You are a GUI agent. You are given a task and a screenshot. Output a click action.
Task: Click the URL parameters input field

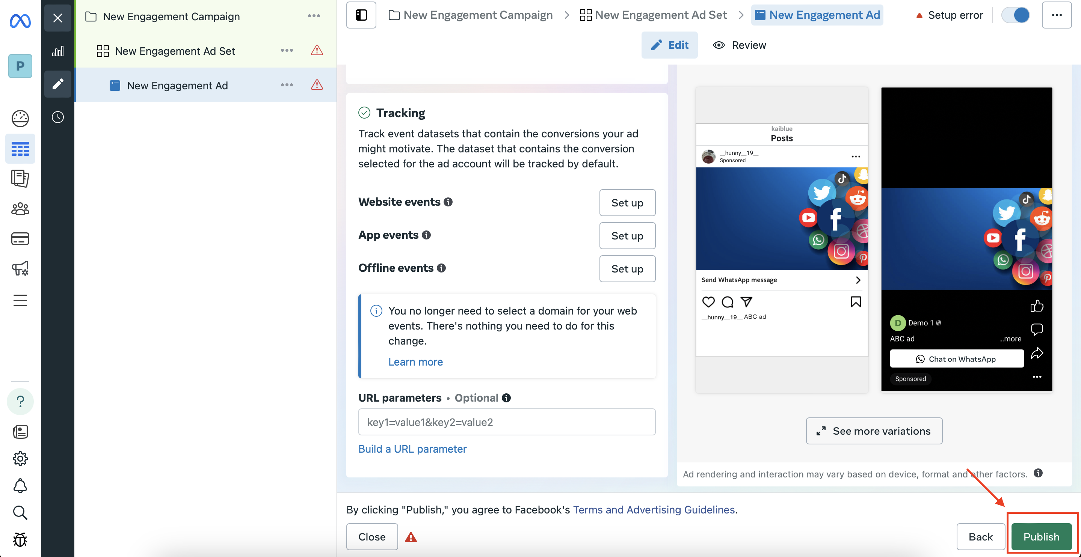tap(507, 422)
